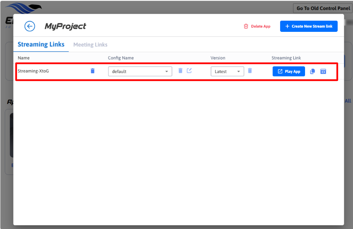The height and width of the screenshot is (229, 353).
Task: Click trash icon next to Config Name dropdown
Action: 180,71
